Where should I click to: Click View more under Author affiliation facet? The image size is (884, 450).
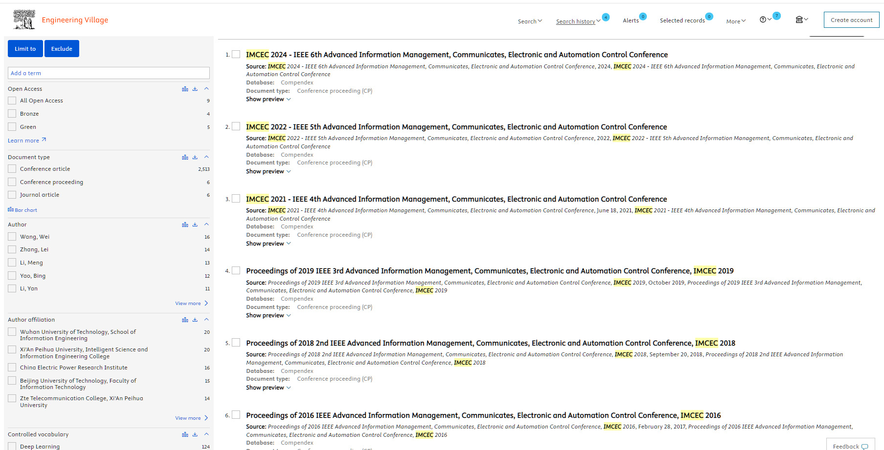(192, 418)
